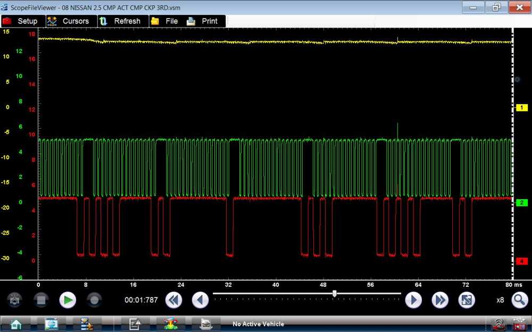The height and width of the screenshot is (332, 532).
Task: Go to the Home icon in bottom bar
Action: (x=16, y=324)
